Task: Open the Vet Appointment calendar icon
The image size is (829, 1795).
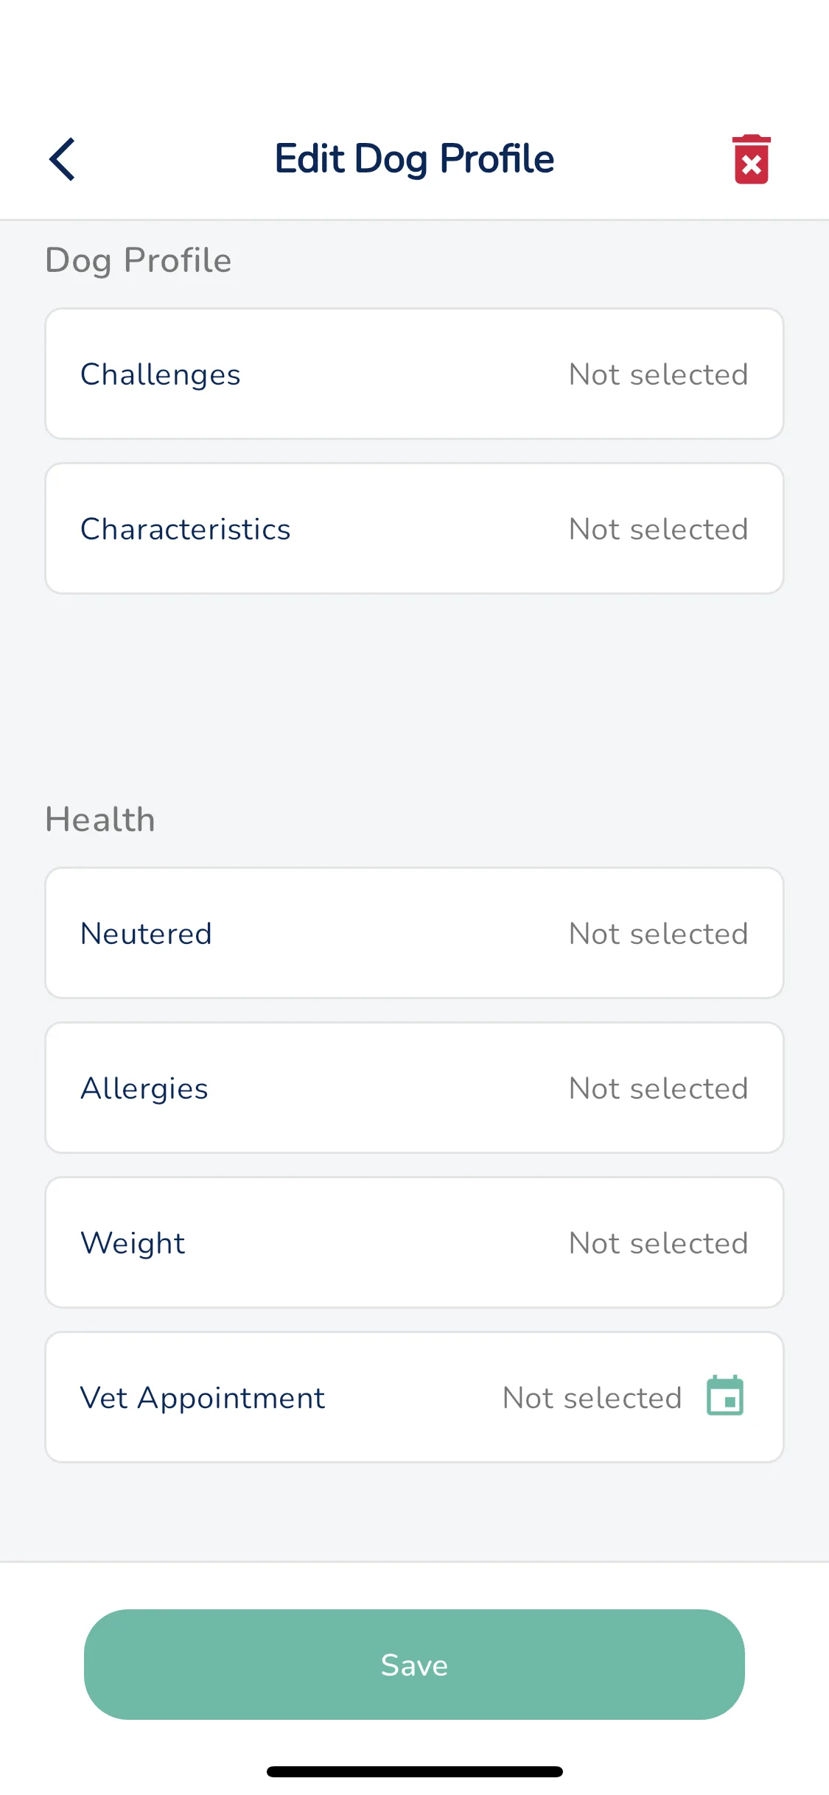Action: click(x=725, y=1396)
